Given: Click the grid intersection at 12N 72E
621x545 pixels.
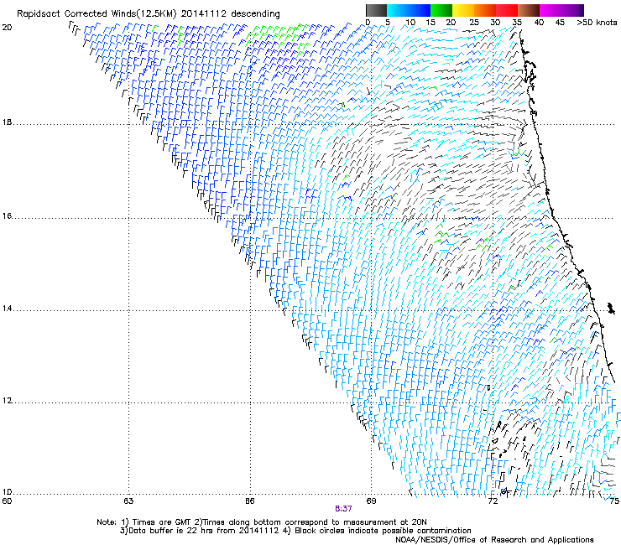Looking at the screenshot, I should tap(493, 403).
